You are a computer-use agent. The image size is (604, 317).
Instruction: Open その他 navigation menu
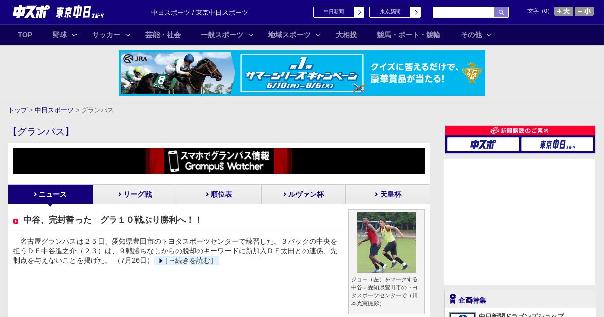click(471, 35)
